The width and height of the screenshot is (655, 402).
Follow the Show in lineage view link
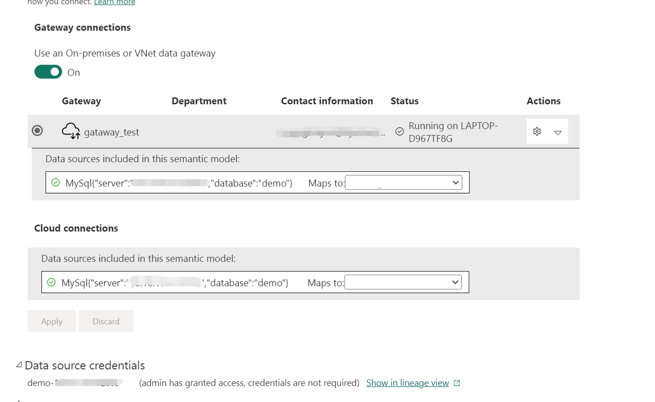[x=407, y=383]
